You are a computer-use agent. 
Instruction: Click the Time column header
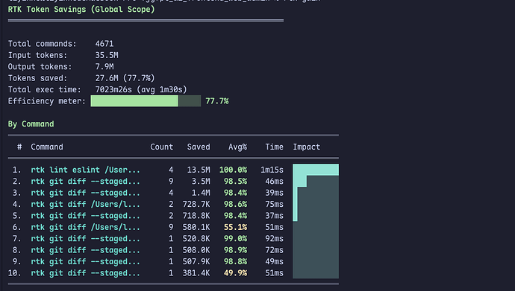click(x=274, y=147)
